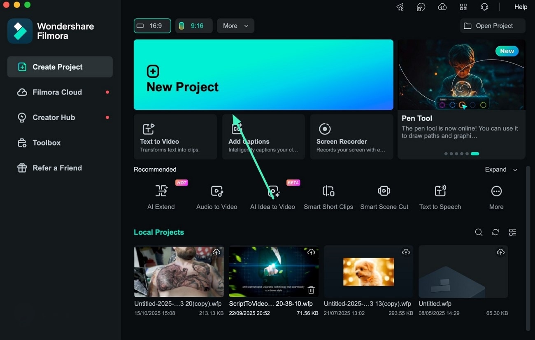
Task: Delete the ScriptToVideo project with trash icon
Action: pos(311,290)
